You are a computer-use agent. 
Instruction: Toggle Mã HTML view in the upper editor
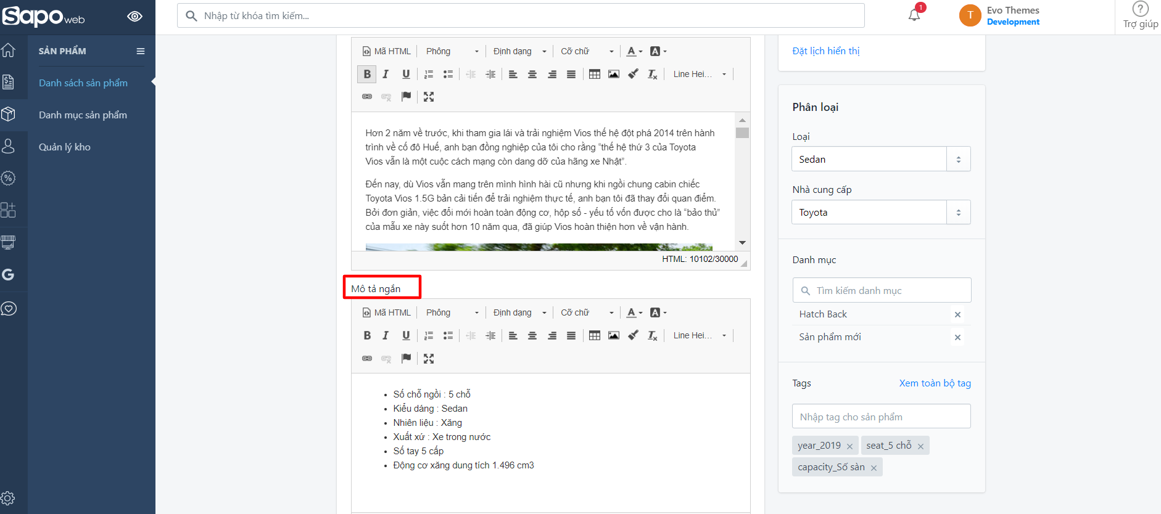[386, 51]
